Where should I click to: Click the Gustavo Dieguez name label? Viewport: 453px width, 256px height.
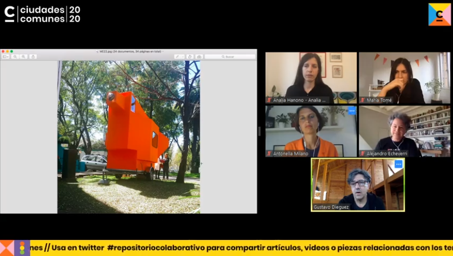coord(331,207)
